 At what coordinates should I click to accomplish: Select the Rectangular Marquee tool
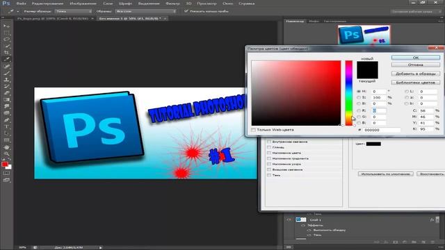coord(6,33)
